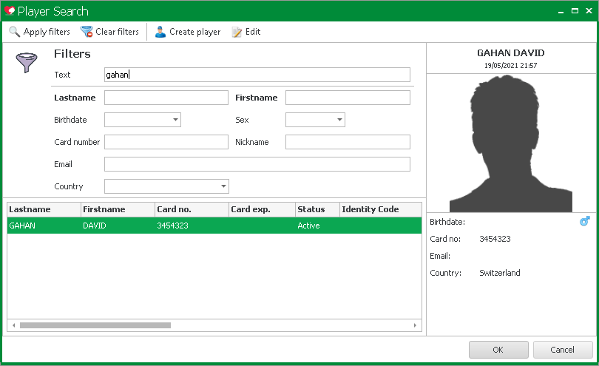Click Edit label in toolbar

253,32
